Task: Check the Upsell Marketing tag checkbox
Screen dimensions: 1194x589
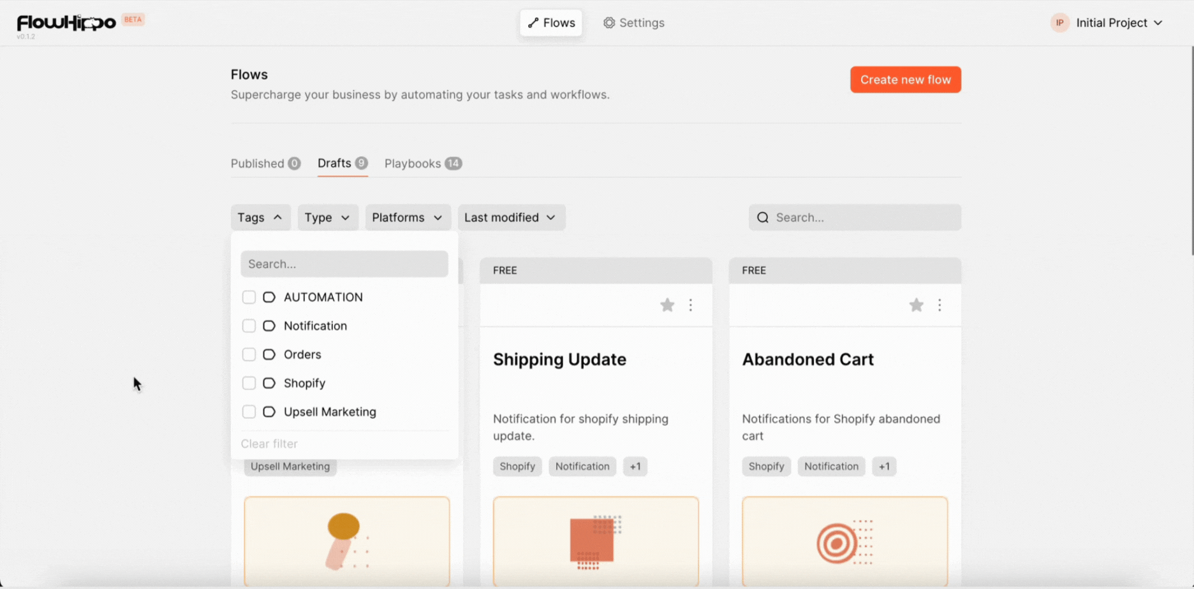Action: click(x=249, y=412)
